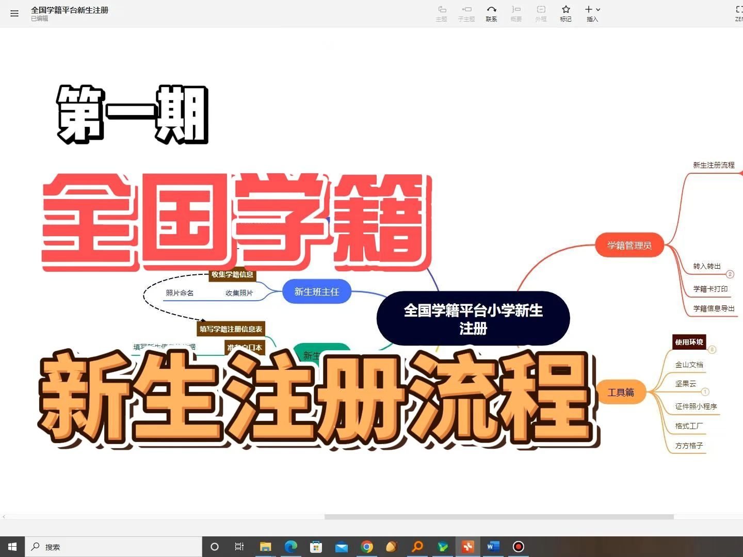
Task: Click the 搜索 taskbar search box
Action: pos(114,547)
